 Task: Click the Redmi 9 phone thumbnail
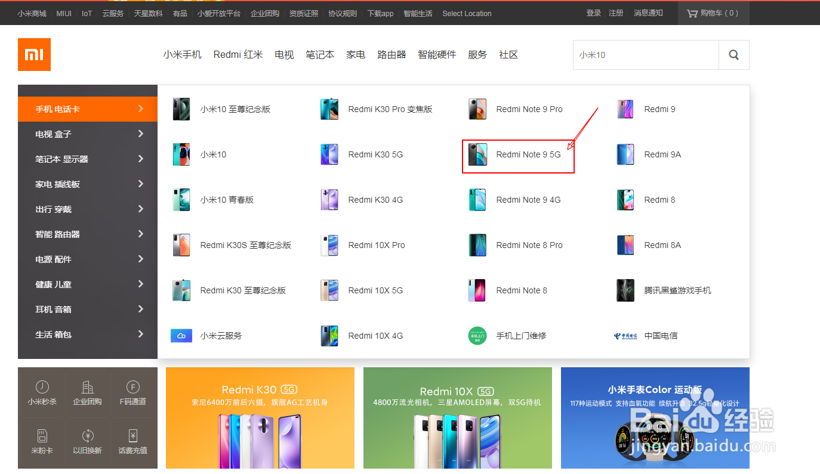[x=625, y=109]
